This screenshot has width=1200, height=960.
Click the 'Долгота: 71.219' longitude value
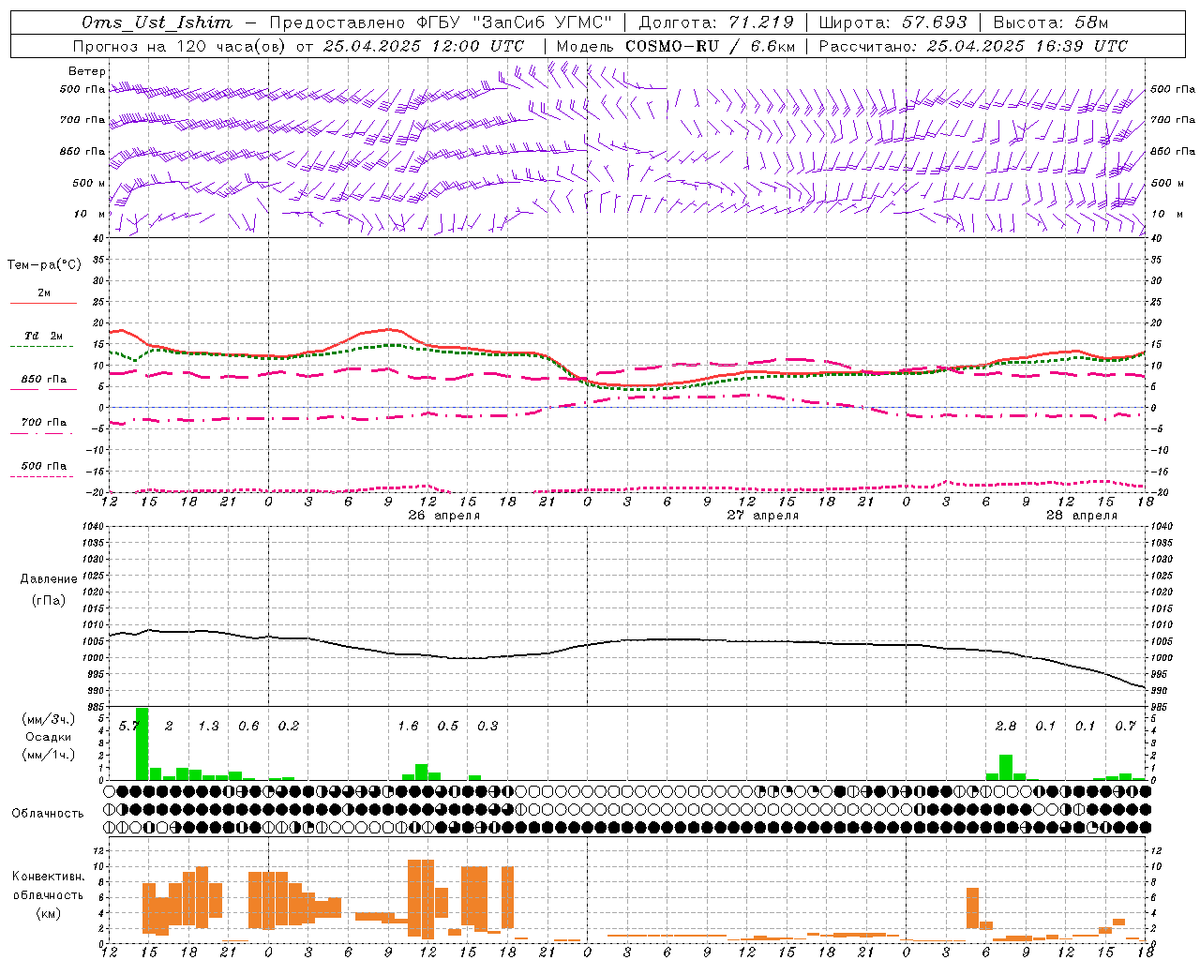click(x=716, y=22)
